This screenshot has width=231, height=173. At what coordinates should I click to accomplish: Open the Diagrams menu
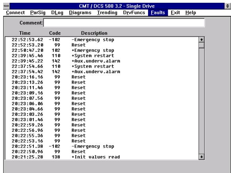point(80,13)
